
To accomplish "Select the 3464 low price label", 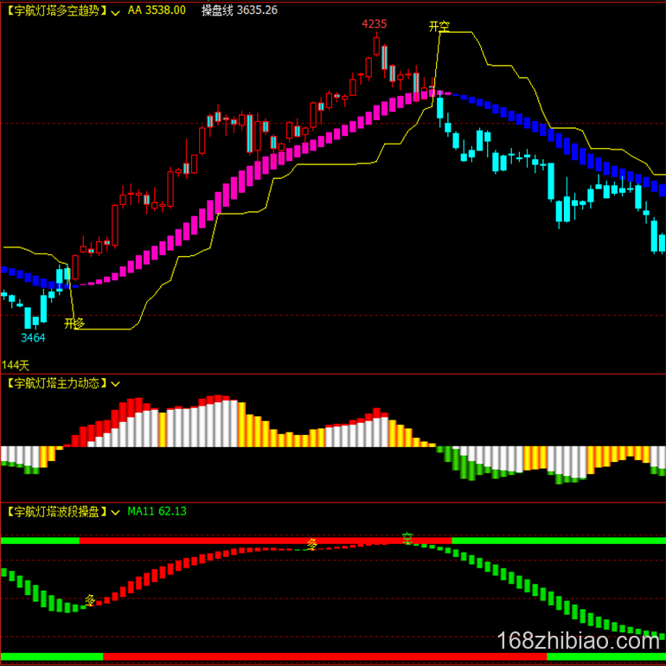I will [x=33, y=337].
